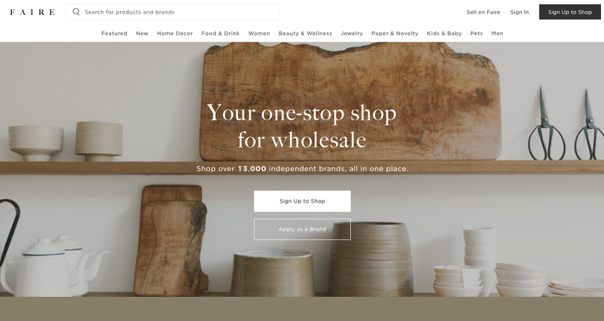
Task: Open the Pets category
Action: coord(476,33)
